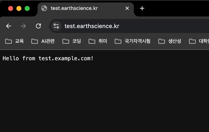Screen dimensions: 209x132
Task: Open the 코딩 bookmark folder
Action: 72,41
